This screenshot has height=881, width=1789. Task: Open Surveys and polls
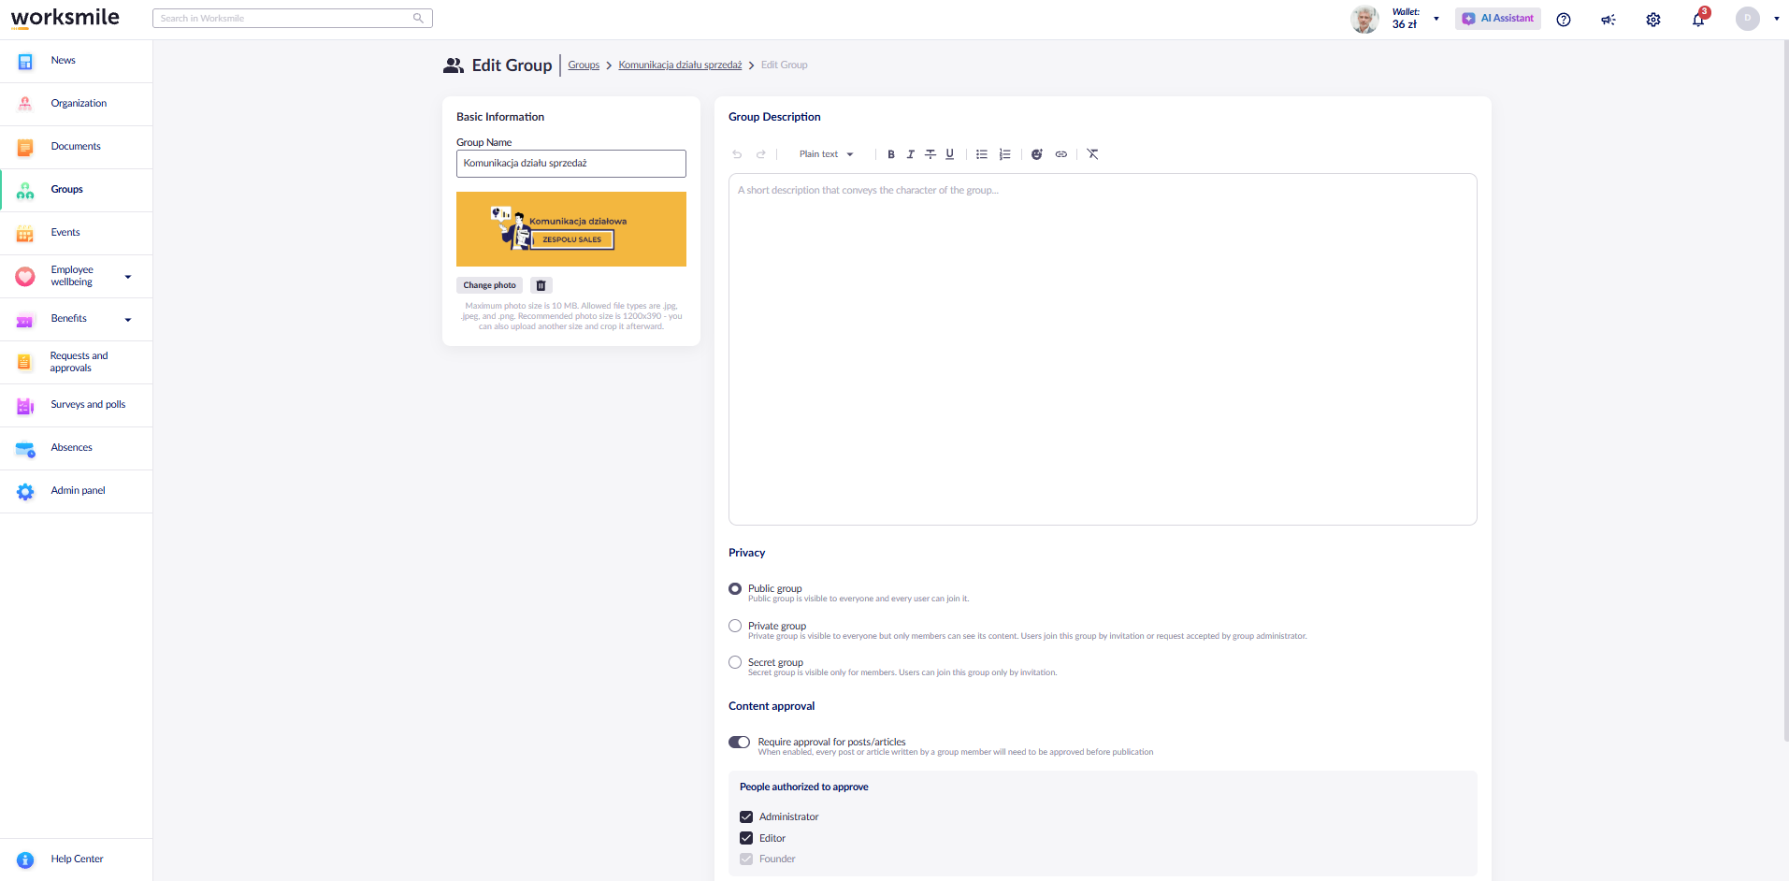[x=76, y=405]
